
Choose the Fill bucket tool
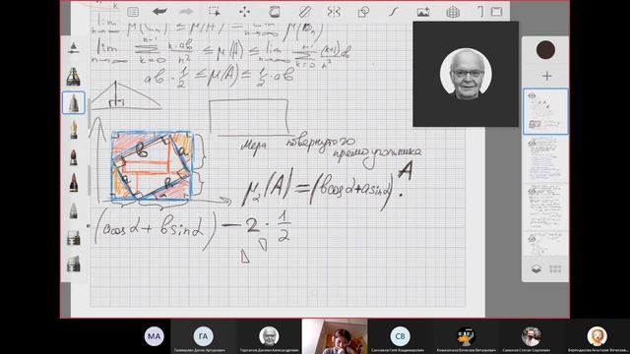click(275, 12)
